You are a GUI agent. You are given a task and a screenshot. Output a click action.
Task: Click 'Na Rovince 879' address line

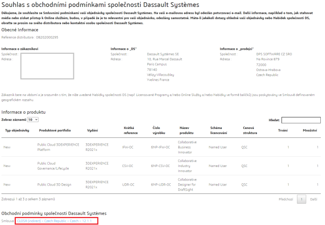point(268,59)
